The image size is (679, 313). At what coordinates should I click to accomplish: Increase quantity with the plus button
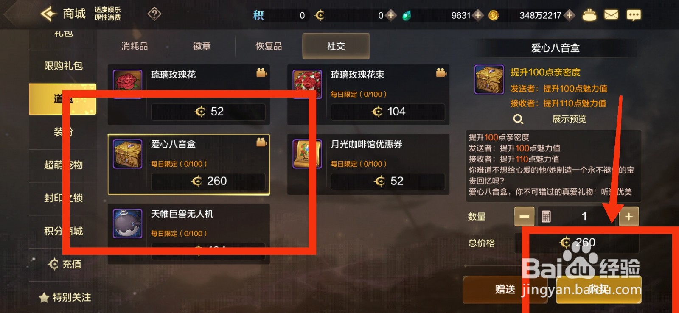(x=628, y=216)
